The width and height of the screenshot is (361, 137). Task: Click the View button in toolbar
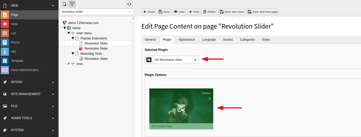point(179,12)
